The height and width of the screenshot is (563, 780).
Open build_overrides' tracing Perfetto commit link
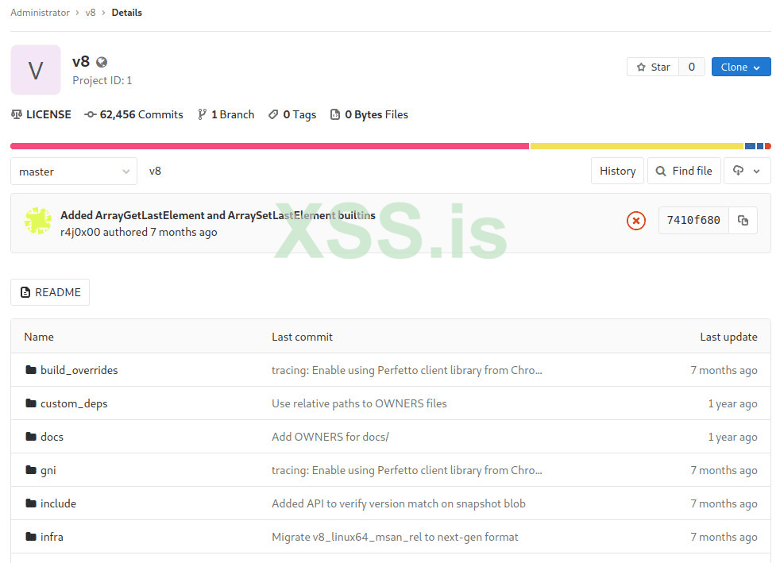(x=407, y=371)
